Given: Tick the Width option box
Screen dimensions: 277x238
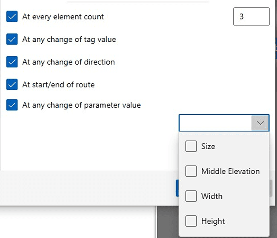Looking at the screenshot, I should [x=191, y=196].
